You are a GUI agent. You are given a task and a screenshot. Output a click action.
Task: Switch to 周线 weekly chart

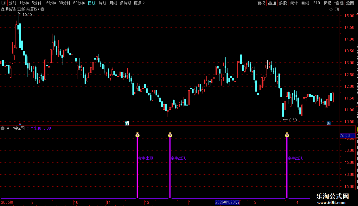click(103, 3)
